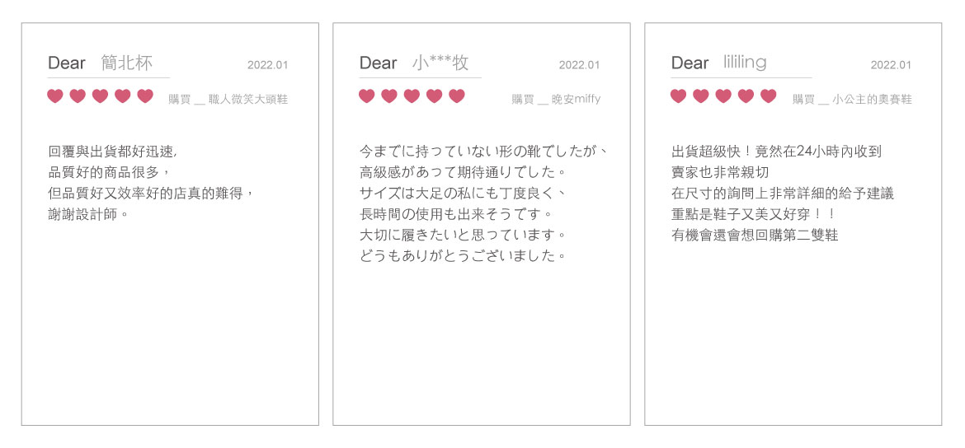This screenshot has width=965, height=448.
Task: Click third heart in 簡北杯 review
Action: point(100,96)
